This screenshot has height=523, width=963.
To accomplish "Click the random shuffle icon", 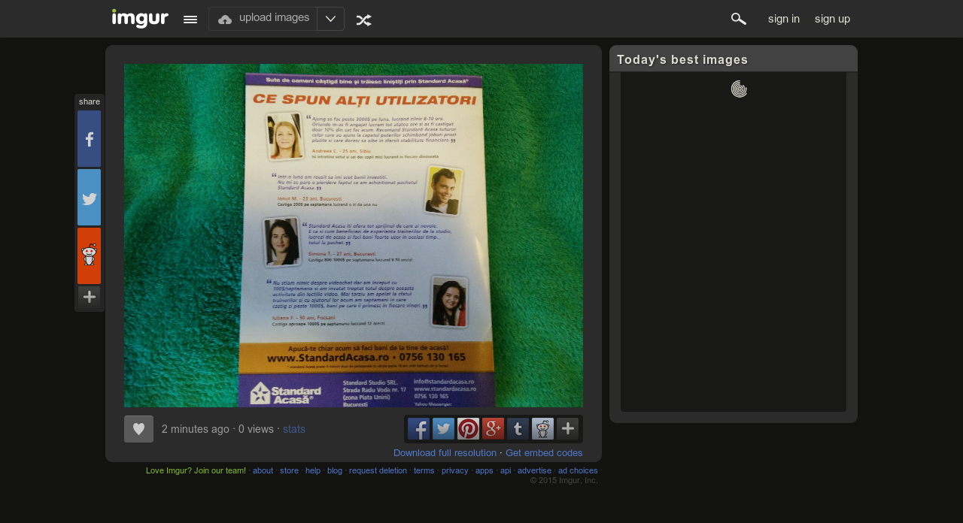I will 363,20.
